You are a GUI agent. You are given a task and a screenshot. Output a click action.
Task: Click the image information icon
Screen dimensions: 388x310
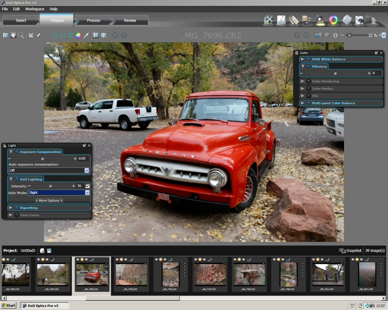(x=335, y=35)
